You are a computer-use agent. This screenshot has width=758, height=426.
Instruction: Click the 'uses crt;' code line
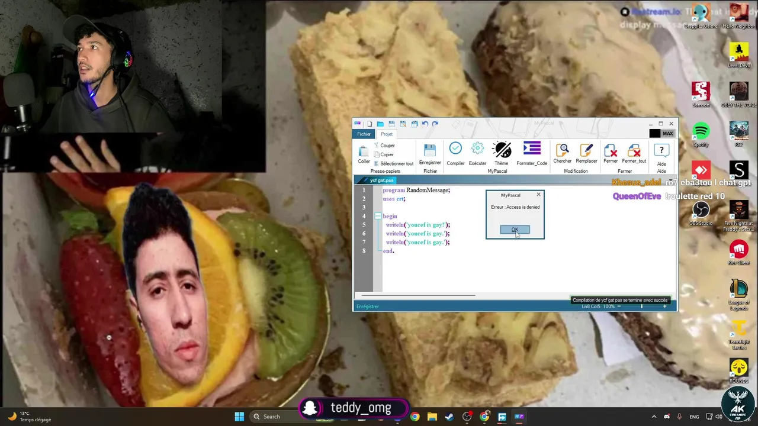pos(394,199)
